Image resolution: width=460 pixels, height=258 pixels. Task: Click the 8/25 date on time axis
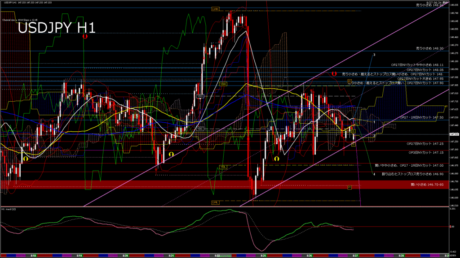[x=263, y=255]
